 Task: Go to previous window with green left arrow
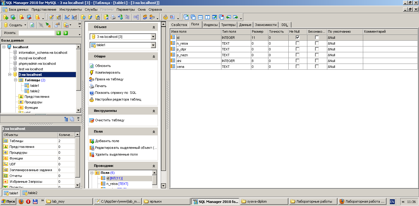229,17
